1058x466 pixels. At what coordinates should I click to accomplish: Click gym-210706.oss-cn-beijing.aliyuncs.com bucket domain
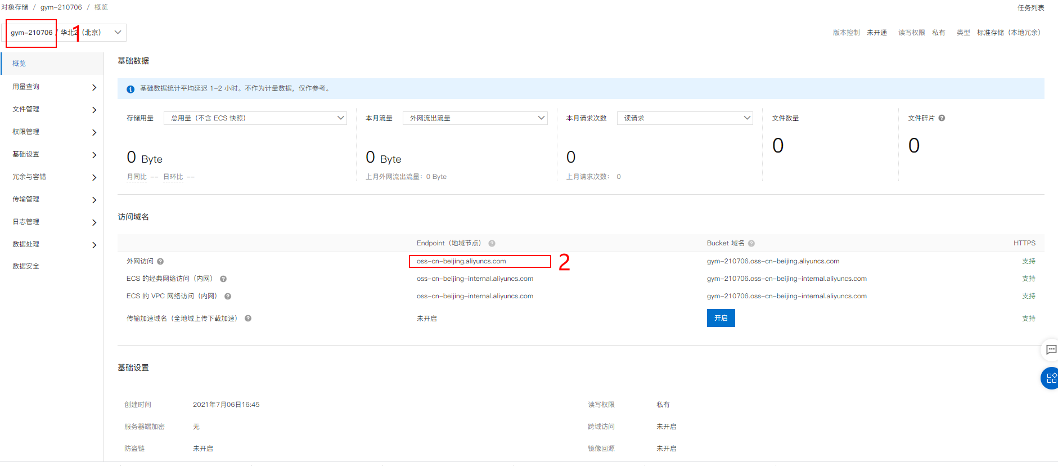[773, 261]
